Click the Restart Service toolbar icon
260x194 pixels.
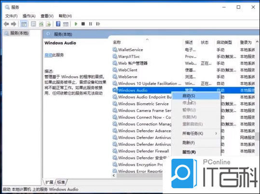[x=98, y=24]
